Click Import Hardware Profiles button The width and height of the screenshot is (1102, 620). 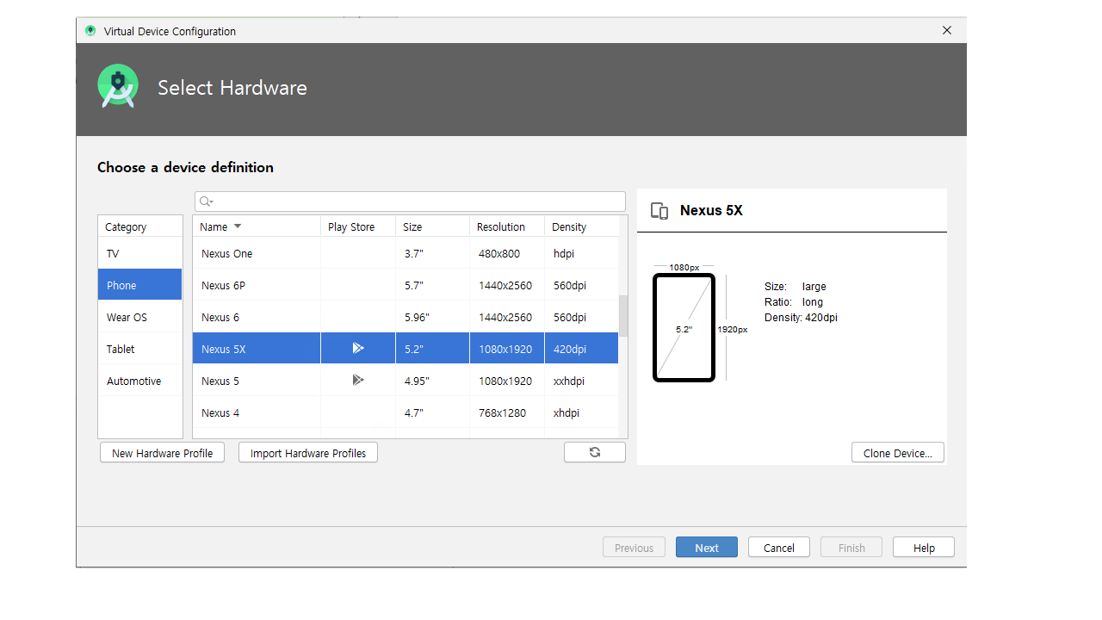point(307,453)
